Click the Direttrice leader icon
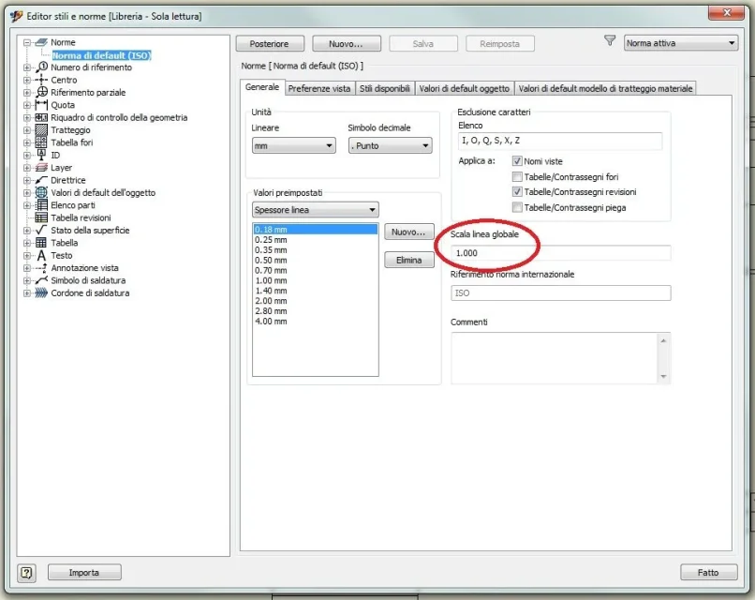The height and width of the screenshot is (600, 755). (41, 180)
